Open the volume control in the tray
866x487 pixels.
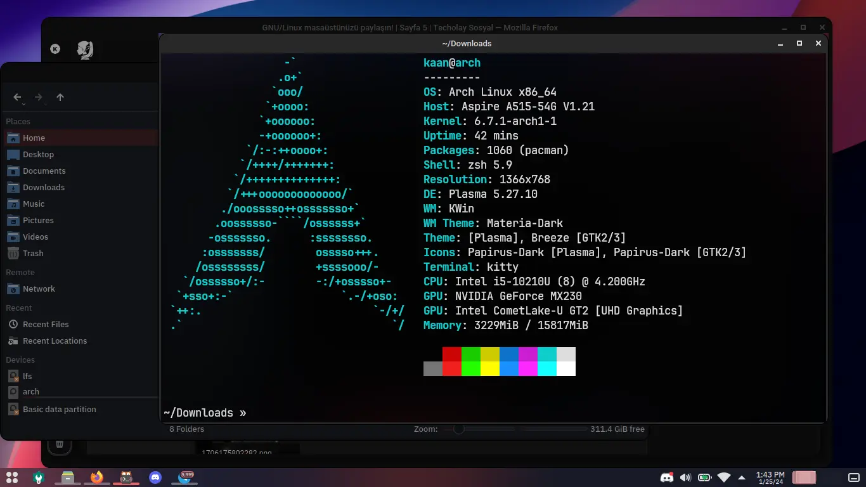coord(685,477)
